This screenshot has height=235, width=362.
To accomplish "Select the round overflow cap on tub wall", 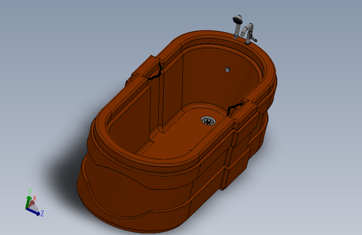I will click(228, 69).
